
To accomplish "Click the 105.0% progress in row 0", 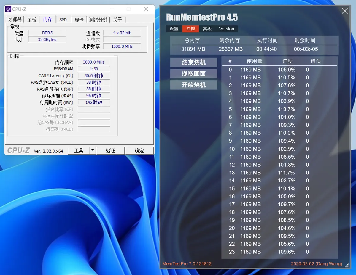I will 287,70.
